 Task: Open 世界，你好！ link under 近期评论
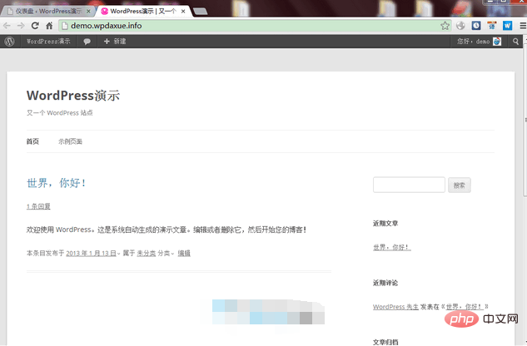point(465,307)
